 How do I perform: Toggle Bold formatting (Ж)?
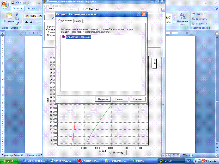click(27, 22)
